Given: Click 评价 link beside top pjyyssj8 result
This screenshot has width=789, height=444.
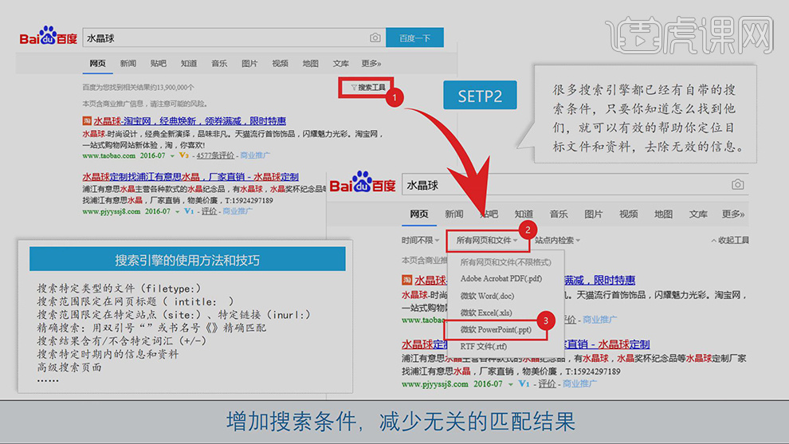Looking at the screenshot, I should pyautogui.click(x=210, y=211).
